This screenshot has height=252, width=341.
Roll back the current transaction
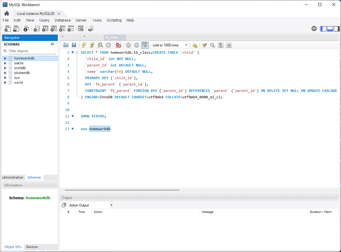point(136,45)
